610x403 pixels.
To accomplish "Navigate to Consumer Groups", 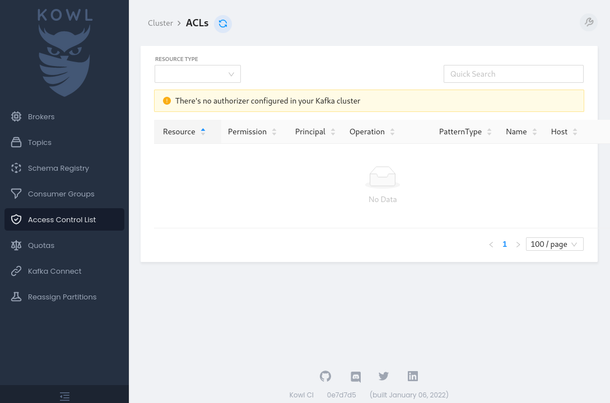I will point(61,194).
